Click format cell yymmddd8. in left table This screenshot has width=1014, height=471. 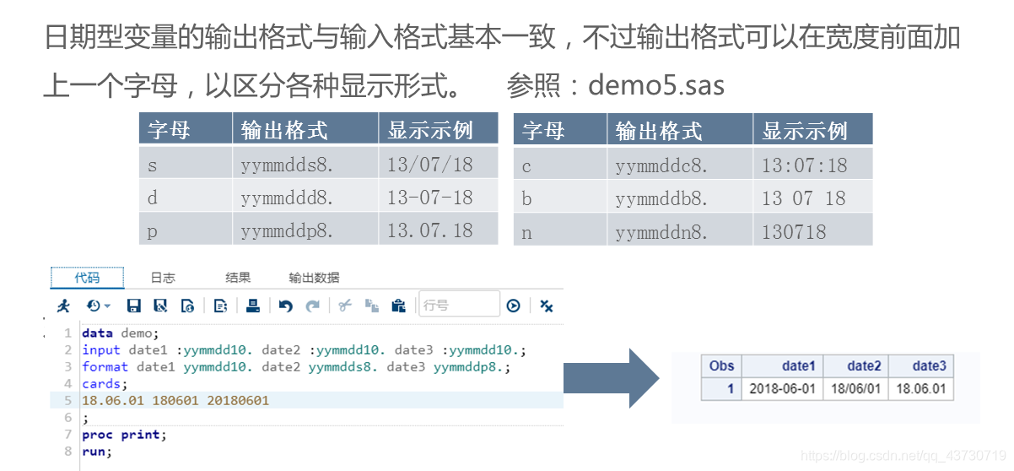tap(305, 197)
